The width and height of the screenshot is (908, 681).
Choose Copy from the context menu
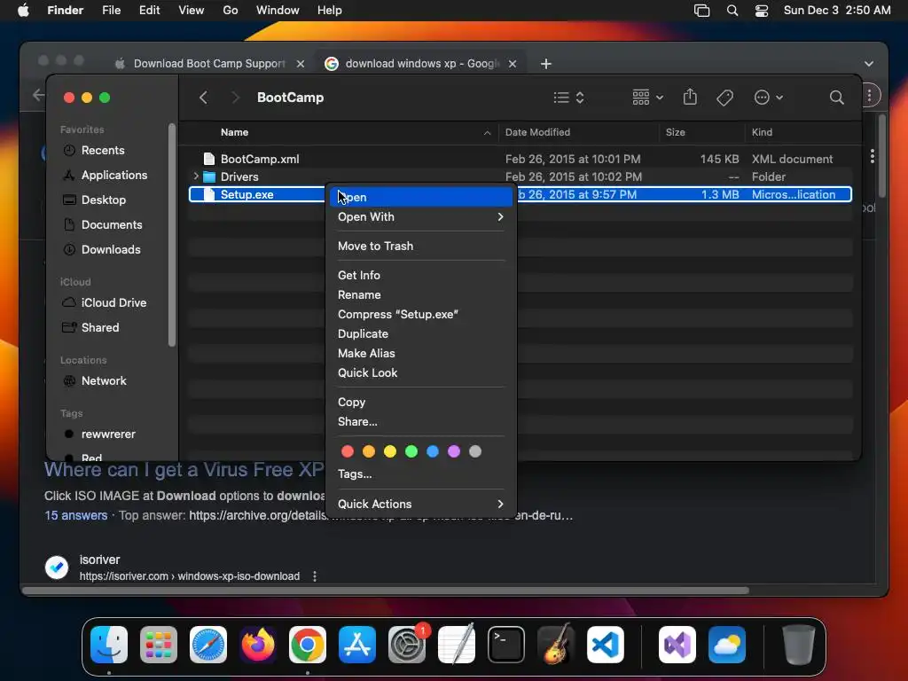(421, 402)
